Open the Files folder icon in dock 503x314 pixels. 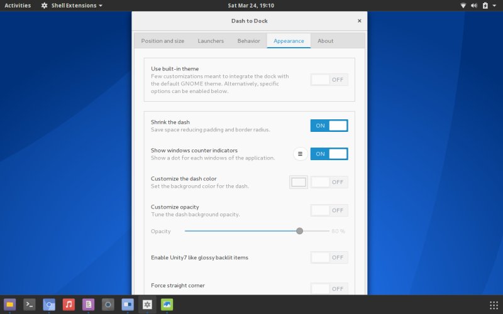click(9, 305)
